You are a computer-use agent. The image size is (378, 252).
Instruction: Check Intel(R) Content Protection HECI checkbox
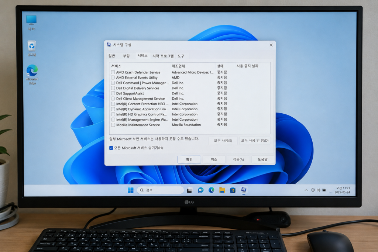tap(113, 104)
